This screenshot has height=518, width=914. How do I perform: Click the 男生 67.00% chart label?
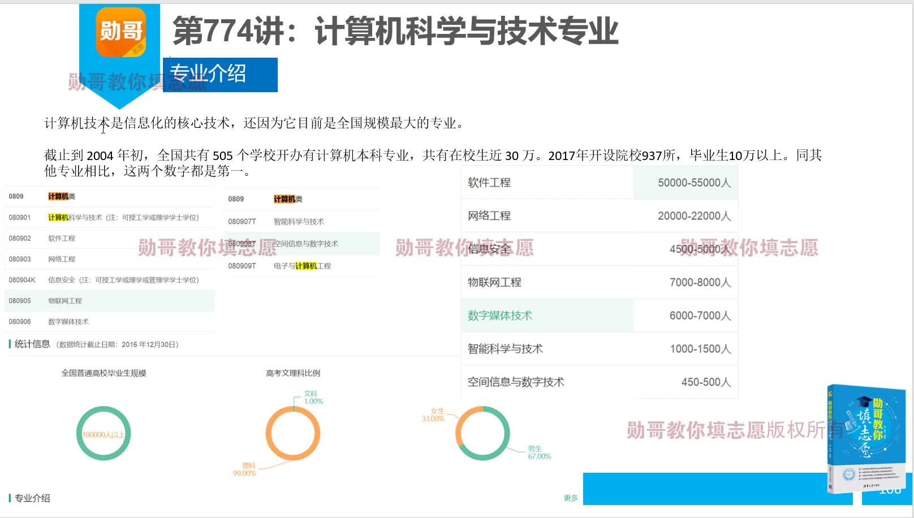click(x=539, y=452)
